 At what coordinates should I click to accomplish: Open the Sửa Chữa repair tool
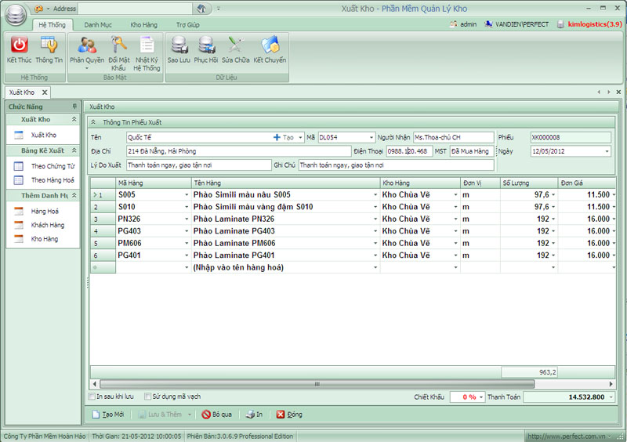235,45
